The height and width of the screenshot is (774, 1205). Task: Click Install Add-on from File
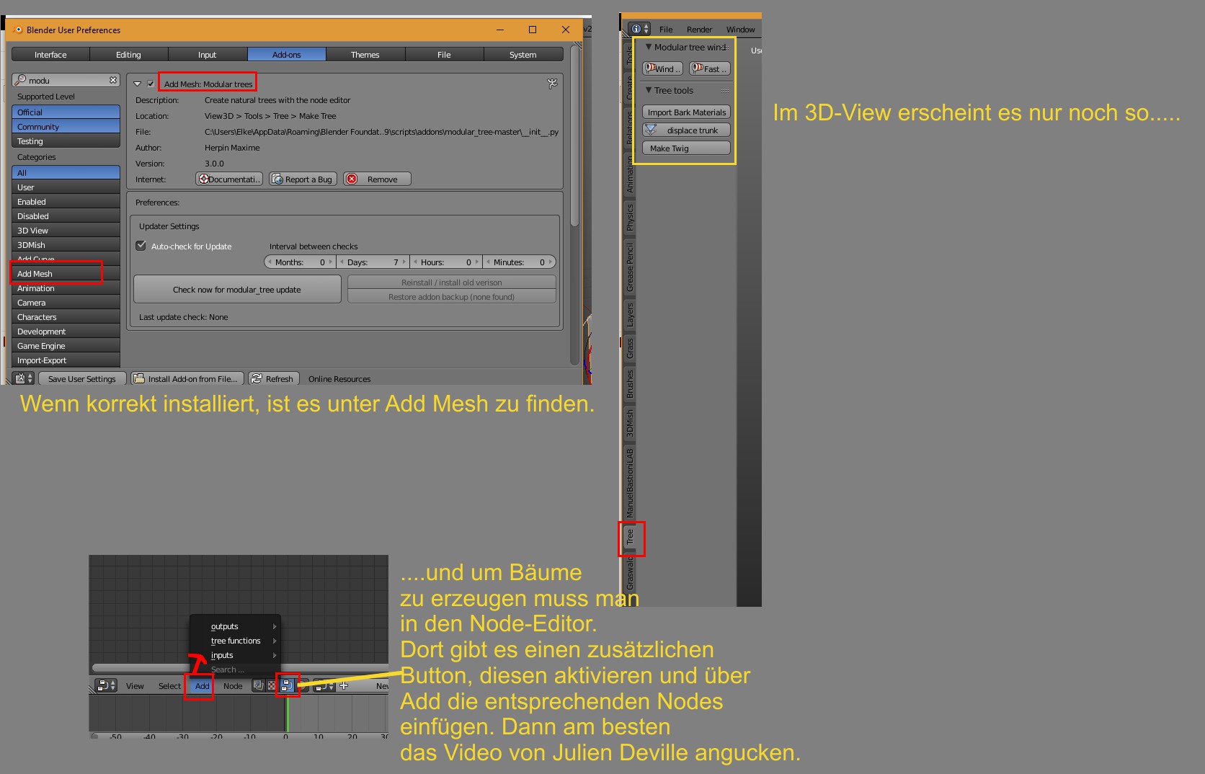[x=187, y=378]
